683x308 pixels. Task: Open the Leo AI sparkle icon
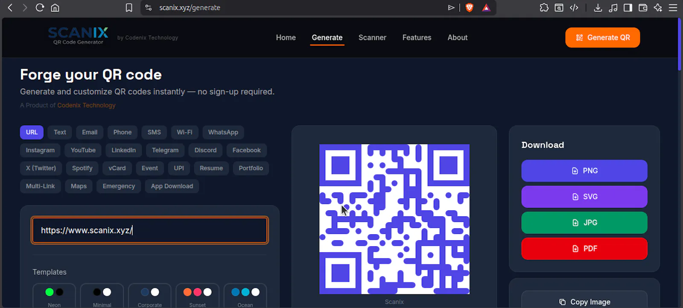point(658,8)
